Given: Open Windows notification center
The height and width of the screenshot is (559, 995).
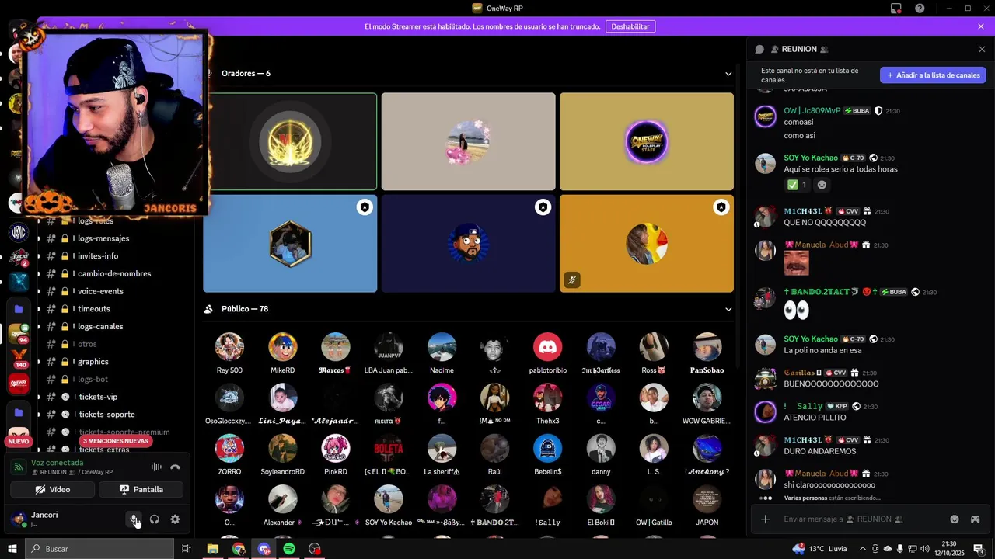Looking at the screenshot, I should 979,549.
